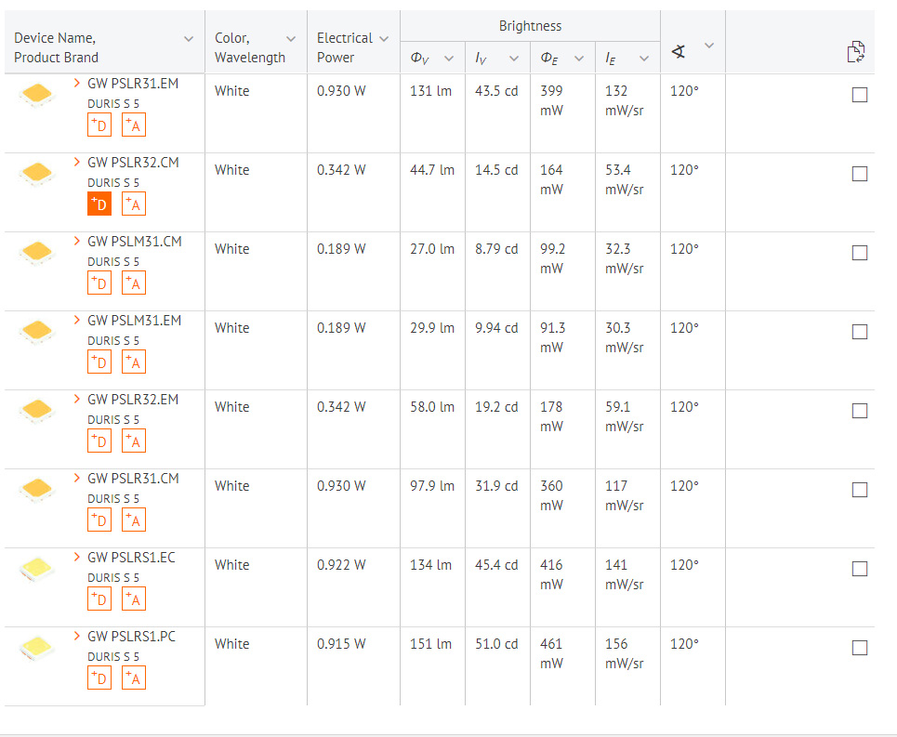
Task: Open the GW PSLR31.CM product link
Action: tap(134, 479)
